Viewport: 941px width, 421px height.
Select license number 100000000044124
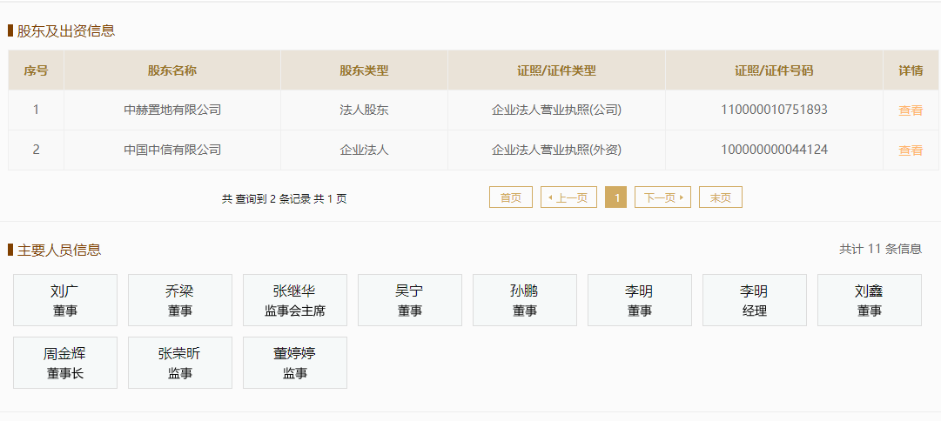pyautogui.click(x=774, y=150)
